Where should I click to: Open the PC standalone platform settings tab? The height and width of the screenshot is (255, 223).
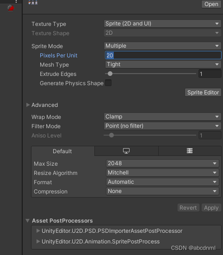[126, 151]
